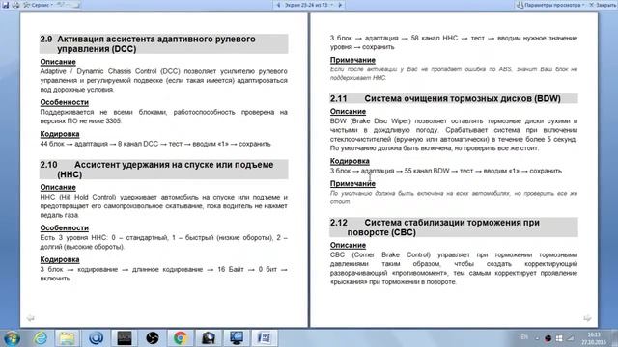This screenshot has height=347, width=618.
Task: Open the 'Экран 23-24 из 73' page navigator dropdown
Action: (309, 5)
